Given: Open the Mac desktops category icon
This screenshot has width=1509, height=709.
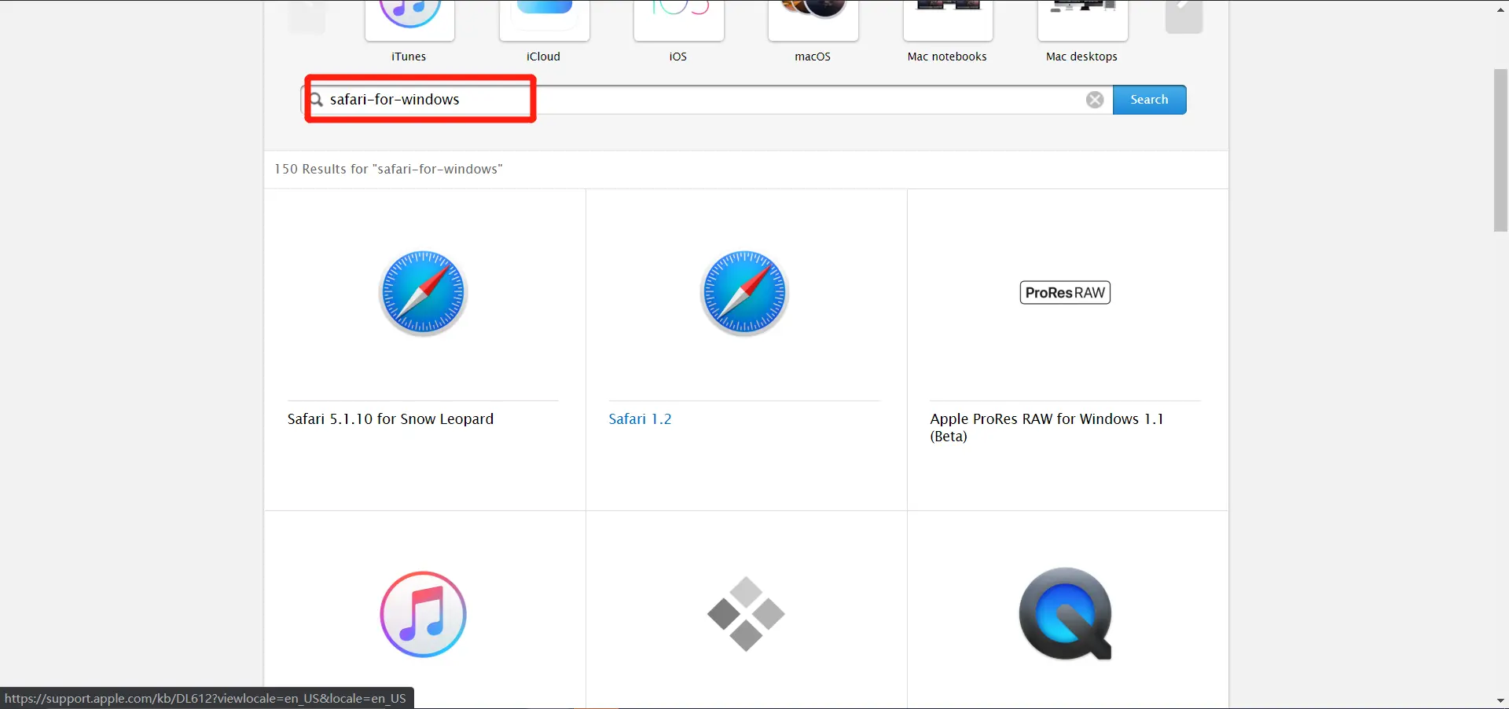Looking at the screenshot, I should point(1082,19).
